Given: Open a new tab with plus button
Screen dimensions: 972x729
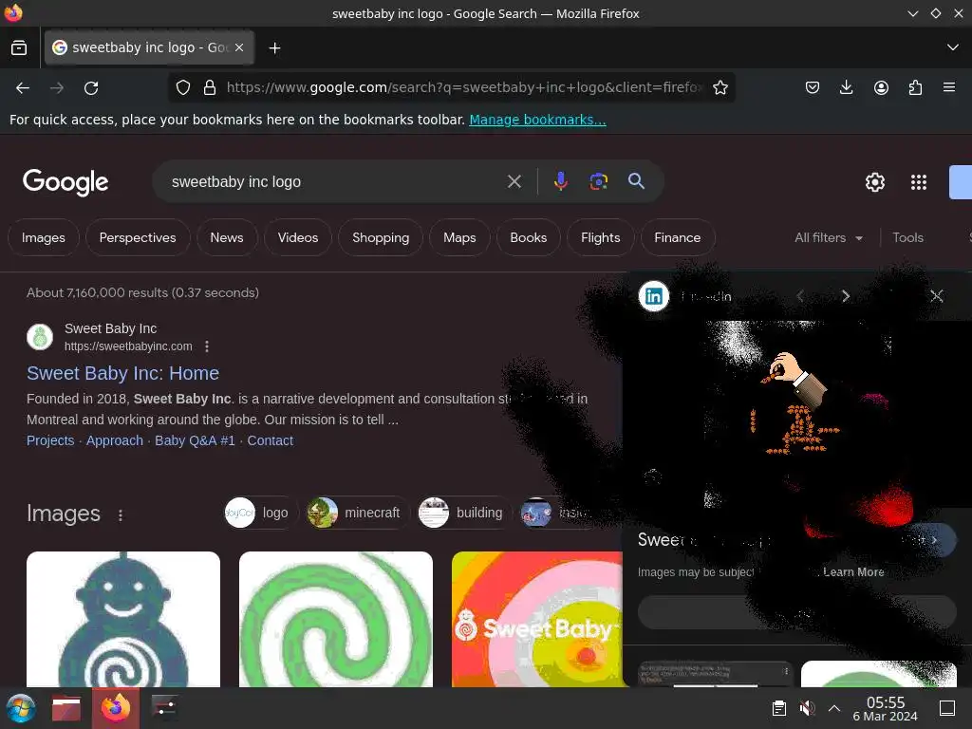Looking at the screenshot, I should (x=274, y=47).
